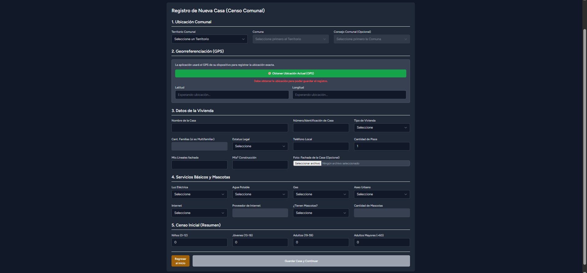Expand the Gas service dropdown
Viewport: 587px width, 273px height.
(321, 194)
